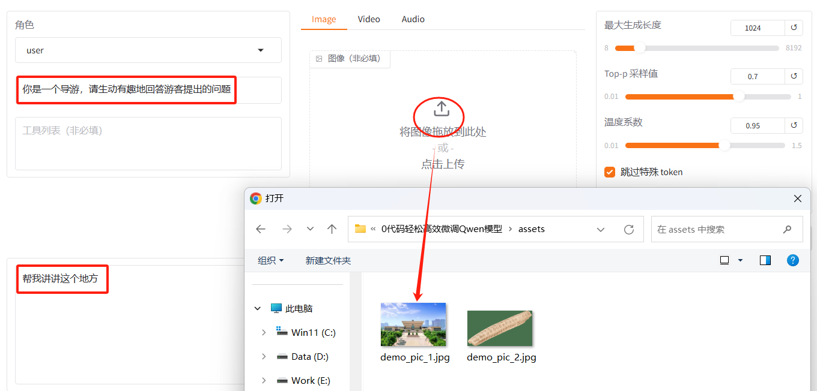This screenshot has height=391, width=817.
Task: Click the Work (E:) drive icon
Action: click(282, 380)
